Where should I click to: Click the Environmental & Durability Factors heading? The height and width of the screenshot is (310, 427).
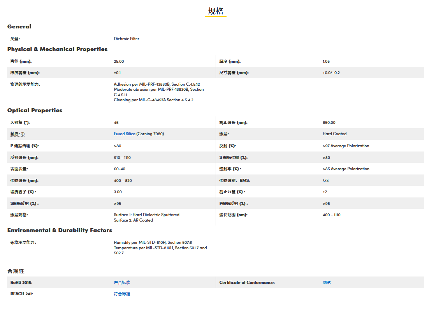click(x=60, y=230)
